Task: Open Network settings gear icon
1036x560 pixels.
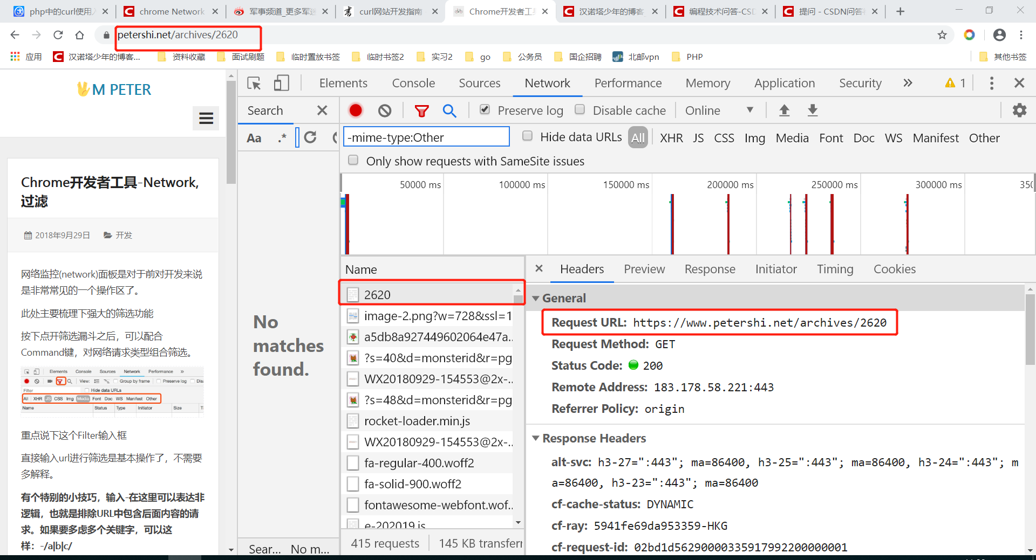Action: pos(1019,110)
